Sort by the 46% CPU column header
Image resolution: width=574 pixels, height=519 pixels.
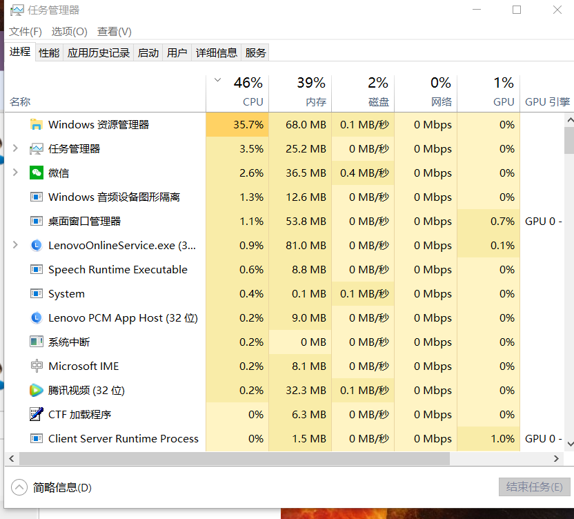[237, 93]
